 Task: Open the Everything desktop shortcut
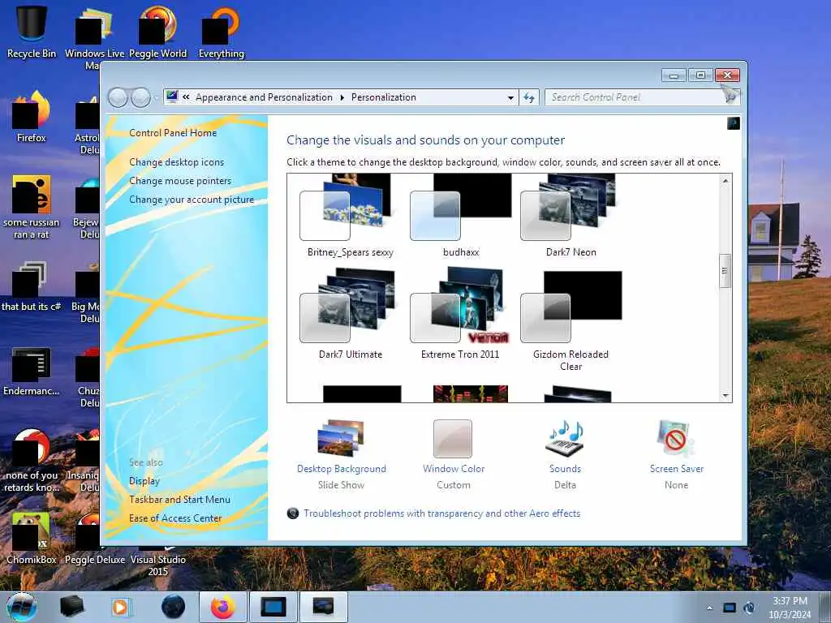(x=221, y=32)
